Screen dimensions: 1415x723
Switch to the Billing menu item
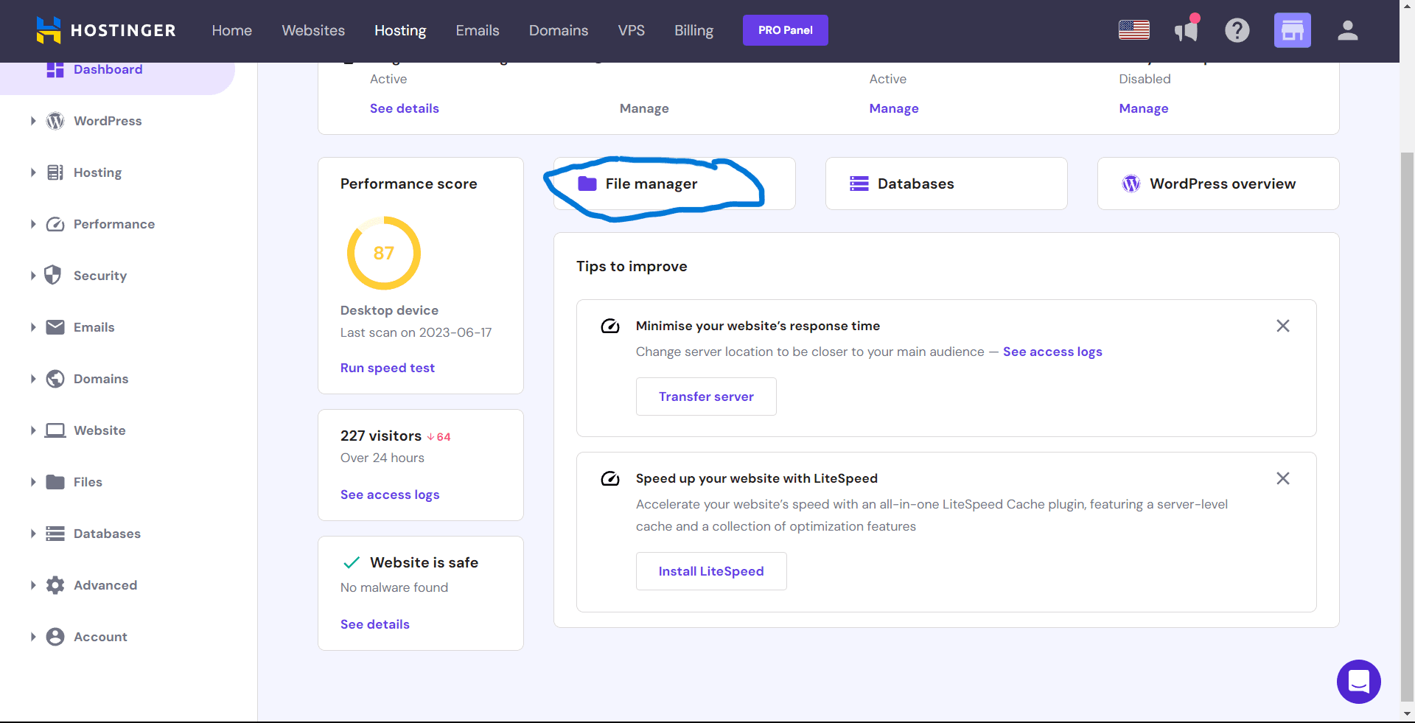693,30
